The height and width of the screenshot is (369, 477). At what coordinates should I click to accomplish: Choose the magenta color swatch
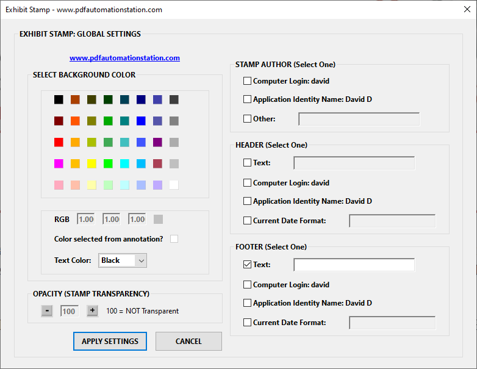59,163
